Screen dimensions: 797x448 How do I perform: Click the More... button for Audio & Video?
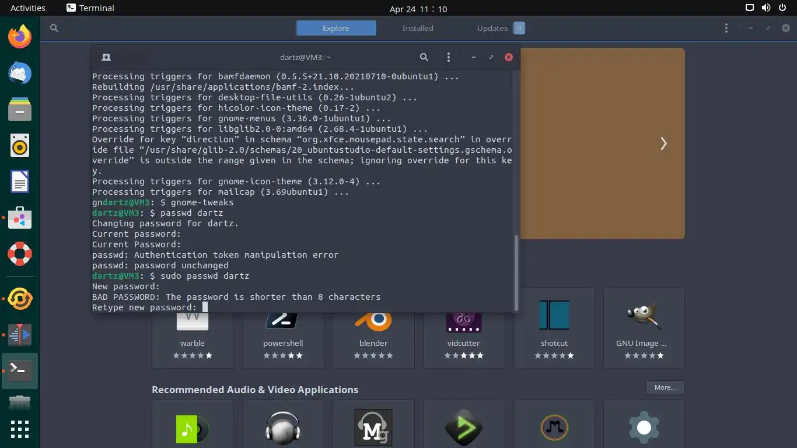[665, 387]
